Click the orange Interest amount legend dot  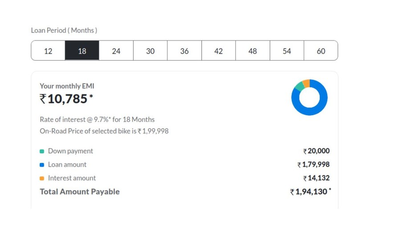pyautogui.click(x=42, y=178)
